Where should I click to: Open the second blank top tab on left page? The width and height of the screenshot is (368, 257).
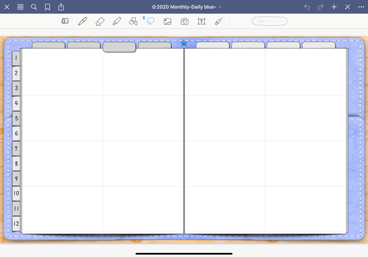(x=84, y=45)
